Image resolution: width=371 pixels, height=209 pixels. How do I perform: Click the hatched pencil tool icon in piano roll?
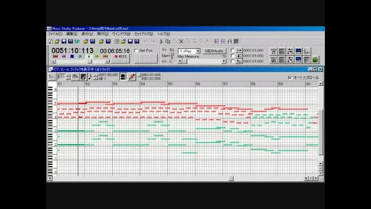[83, 77]
